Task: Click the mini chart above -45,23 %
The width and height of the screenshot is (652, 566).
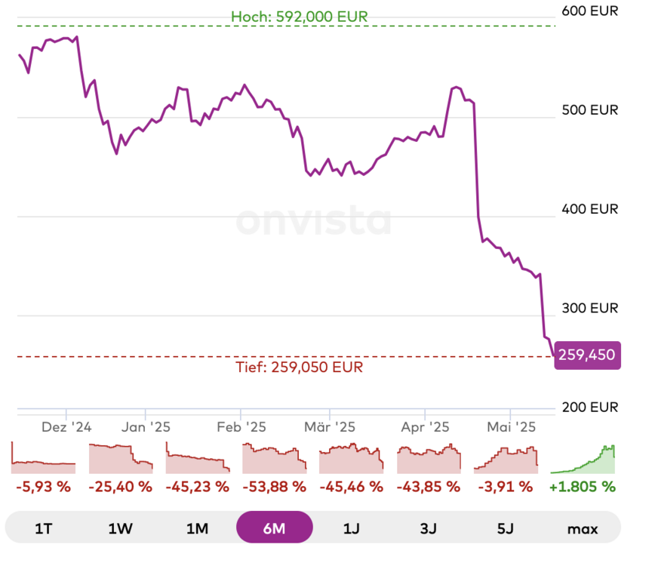Action: tap(198, 458)
